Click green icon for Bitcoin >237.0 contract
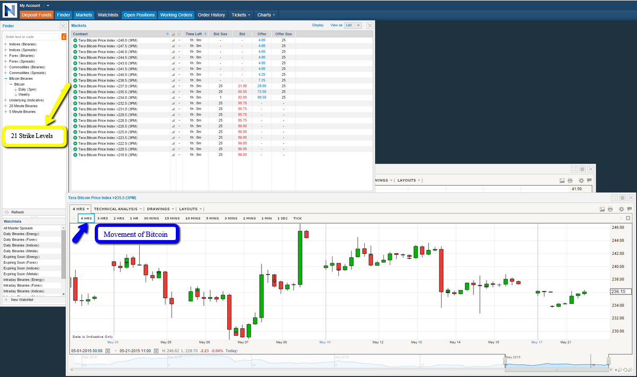 point(75,86)
